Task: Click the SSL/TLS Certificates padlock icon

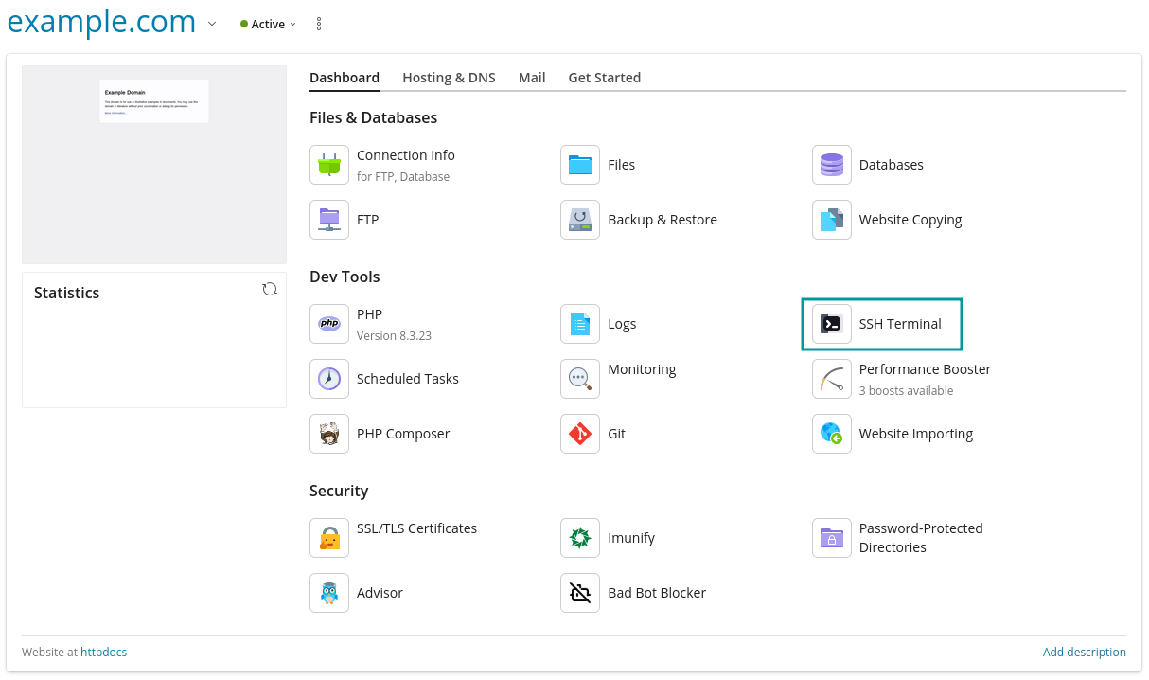Action: [x=329, y=538]
